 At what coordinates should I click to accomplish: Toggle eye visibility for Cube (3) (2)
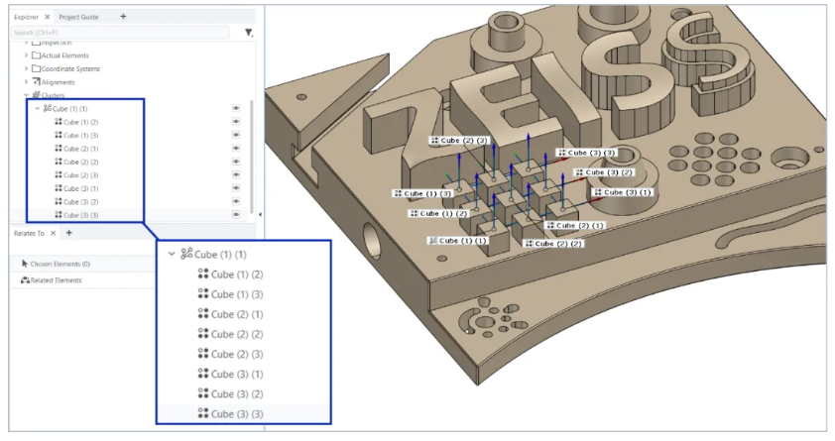point(236,201)
